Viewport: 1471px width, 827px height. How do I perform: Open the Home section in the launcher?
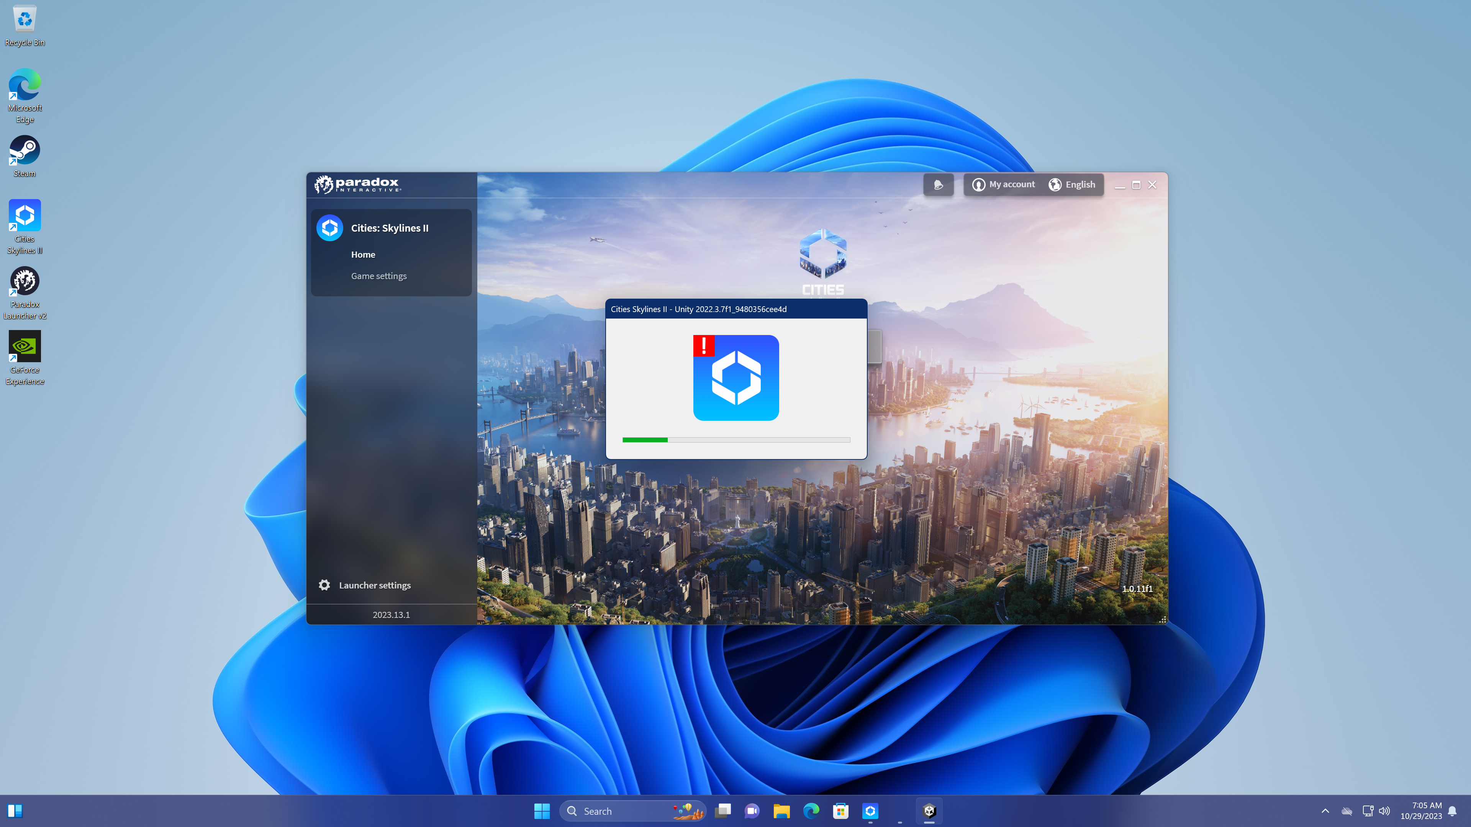pyautogui.click(x=363, y=255)
